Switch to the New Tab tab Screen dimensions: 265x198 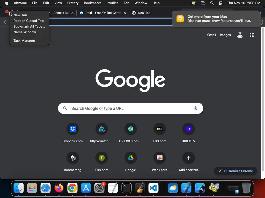pos(144,13)
